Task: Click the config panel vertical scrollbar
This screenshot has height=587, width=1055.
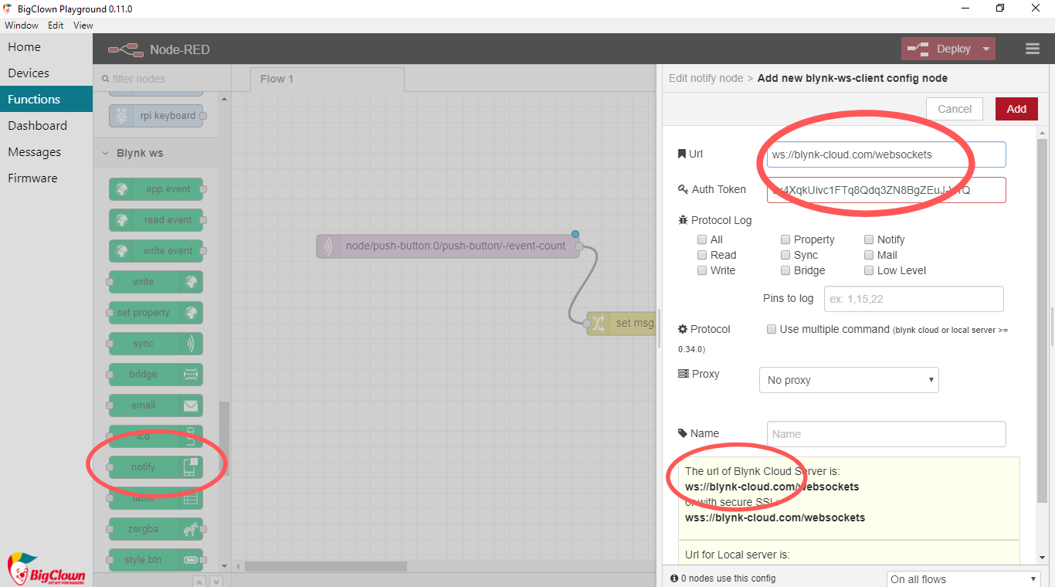Action: (x=1043, y=321)
